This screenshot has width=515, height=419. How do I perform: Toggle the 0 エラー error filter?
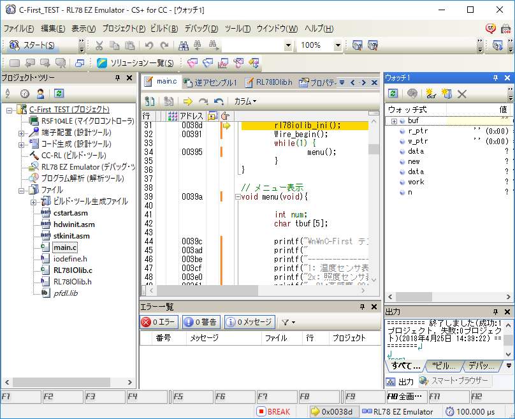click(159, 322)
